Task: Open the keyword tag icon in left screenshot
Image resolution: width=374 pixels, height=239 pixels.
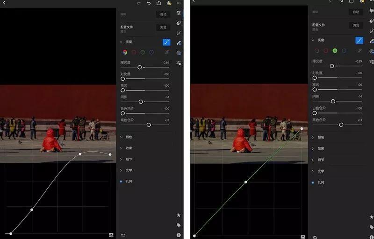Action: coord(179,225)
